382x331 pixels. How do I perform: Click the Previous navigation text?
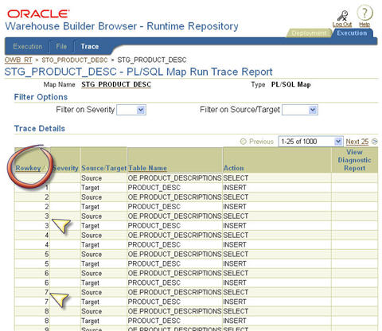click(x=261, y=142)
